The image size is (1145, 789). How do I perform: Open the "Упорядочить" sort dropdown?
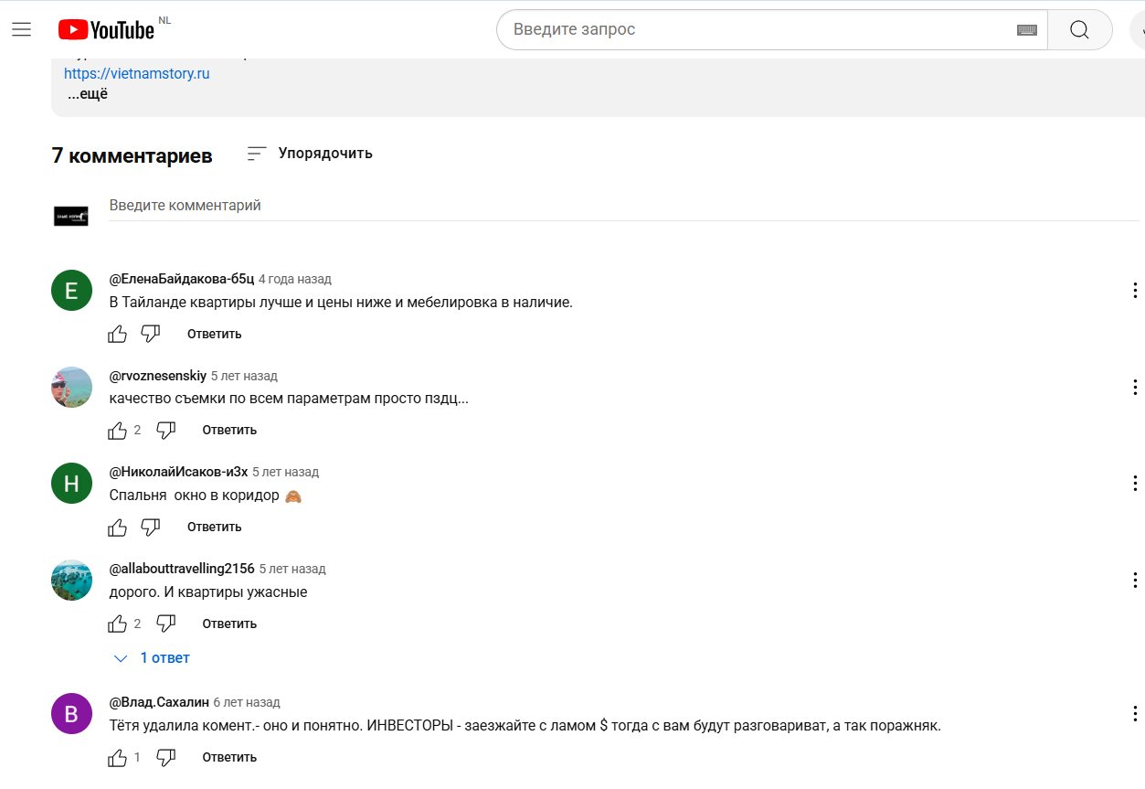(310, 154)
